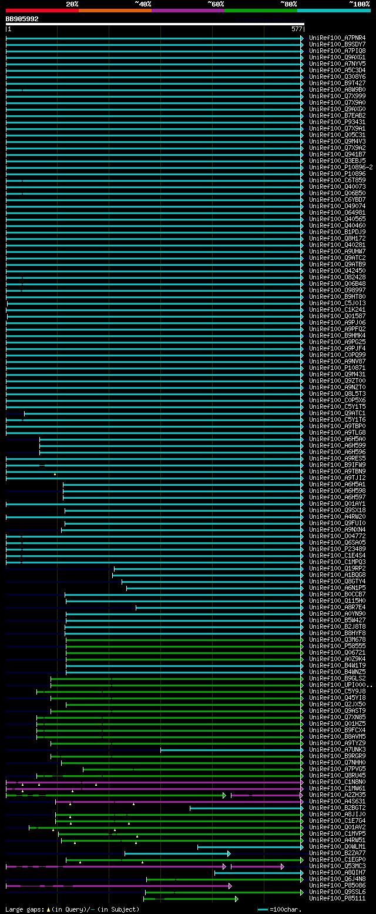Click the UniRef100_B9FCX4 entry
Viewport: 376px width, 914px height.
pos(337,730)
